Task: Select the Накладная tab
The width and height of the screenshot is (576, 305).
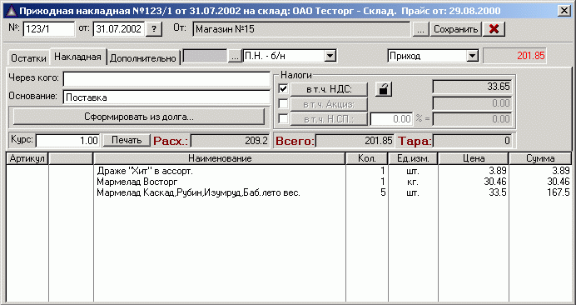Action: pos(78,57)
